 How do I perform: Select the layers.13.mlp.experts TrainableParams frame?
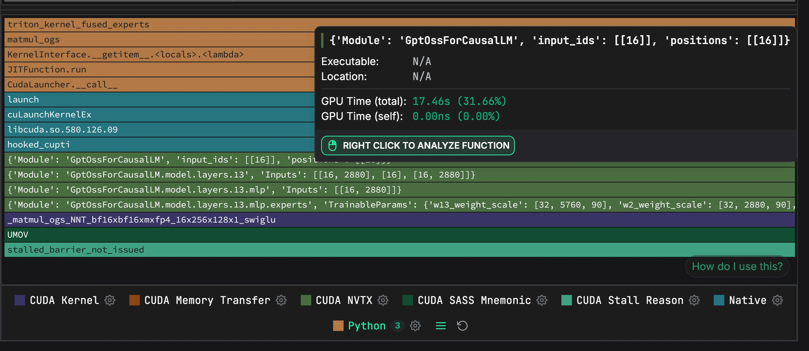pyautogui.click(x=399, y=205)
